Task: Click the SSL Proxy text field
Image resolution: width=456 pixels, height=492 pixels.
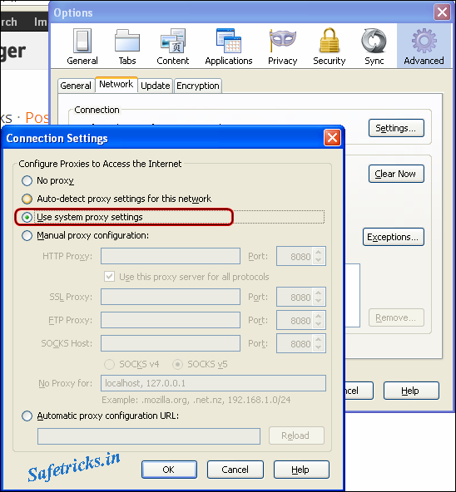Action: tap(171, 297)
